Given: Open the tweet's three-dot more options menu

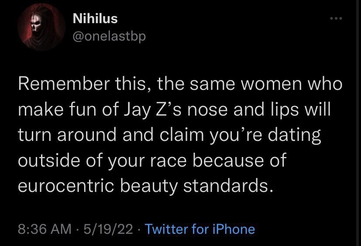Looking at the screenshot, I should tap(336, 18).
